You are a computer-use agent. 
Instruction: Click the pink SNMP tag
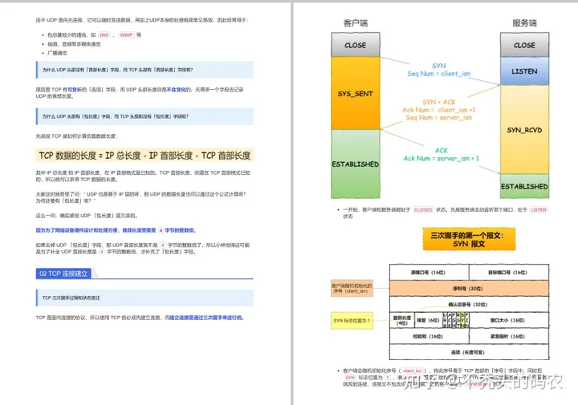tap(126, 35)
